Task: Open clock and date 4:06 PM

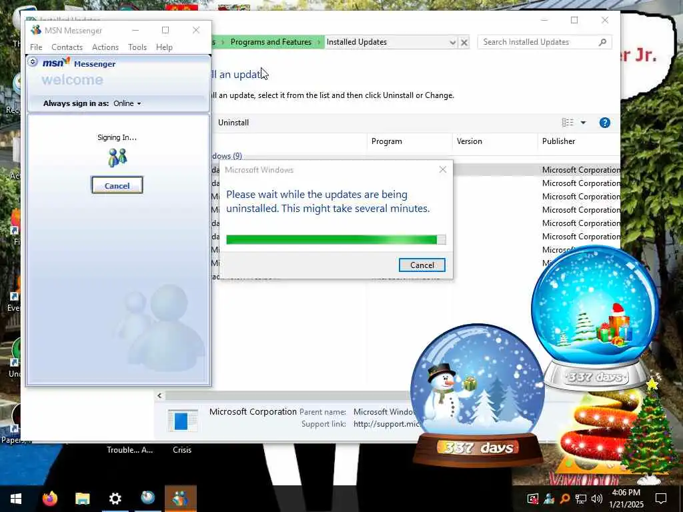Action: 626,499
